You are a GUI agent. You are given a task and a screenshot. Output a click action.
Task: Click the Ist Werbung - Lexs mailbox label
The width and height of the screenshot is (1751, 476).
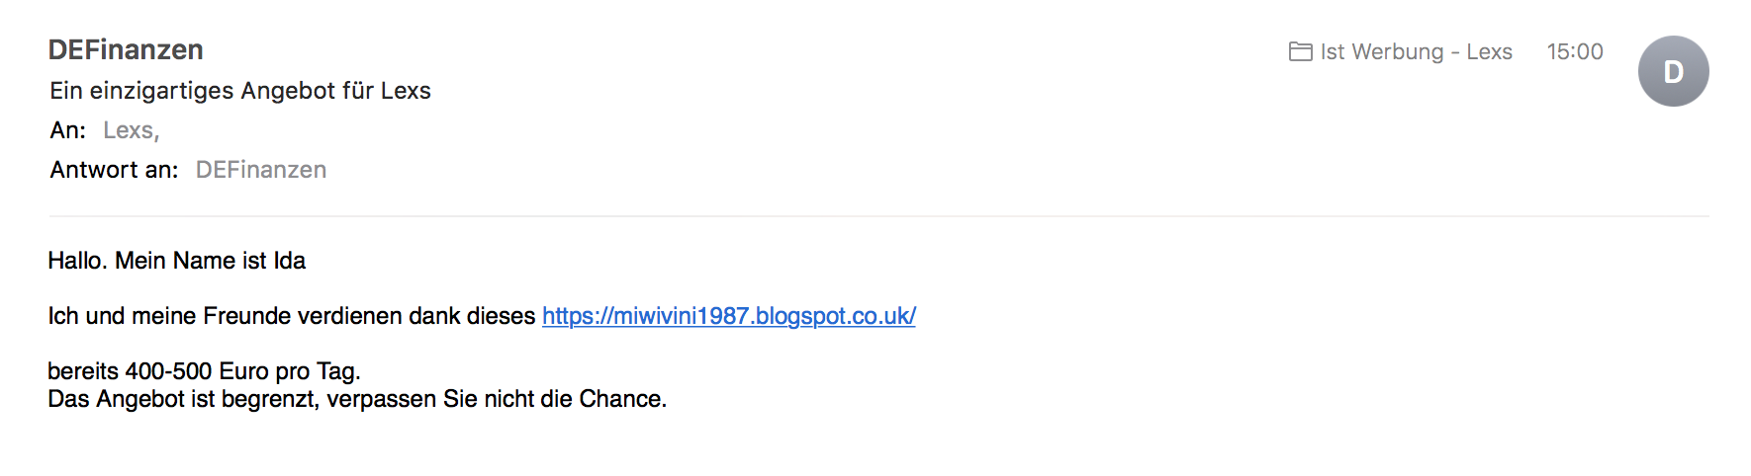click(x=1416, y=51)
